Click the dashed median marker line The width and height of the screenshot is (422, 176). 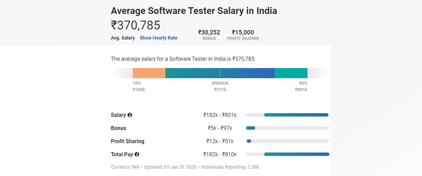[220, 73]
